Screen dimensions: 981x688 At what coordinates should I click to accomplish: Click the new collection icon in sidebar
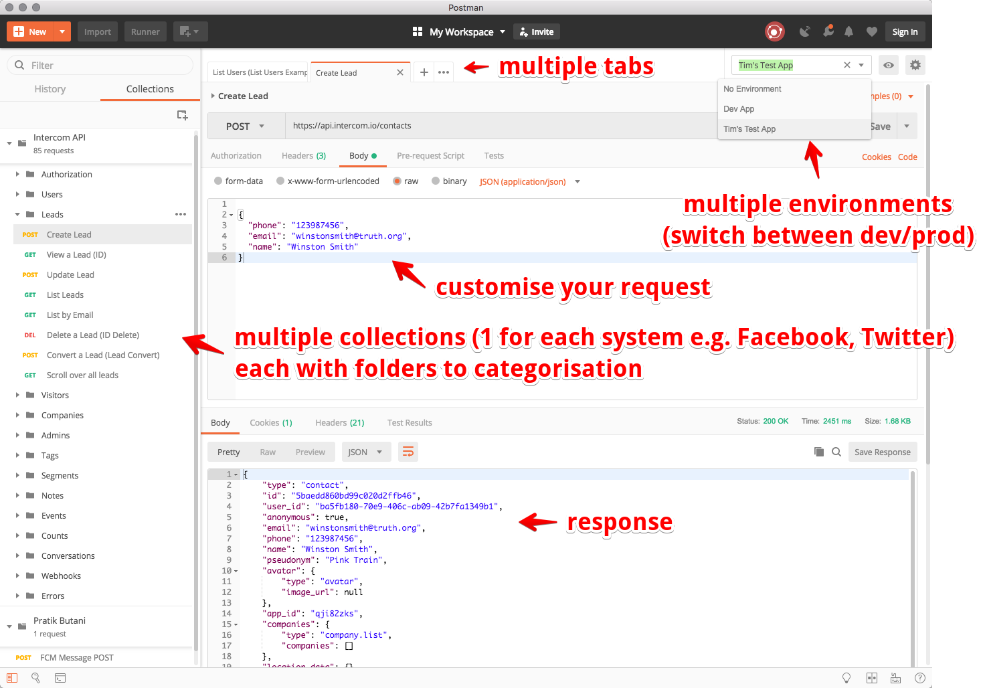click(x=182, y=115)
